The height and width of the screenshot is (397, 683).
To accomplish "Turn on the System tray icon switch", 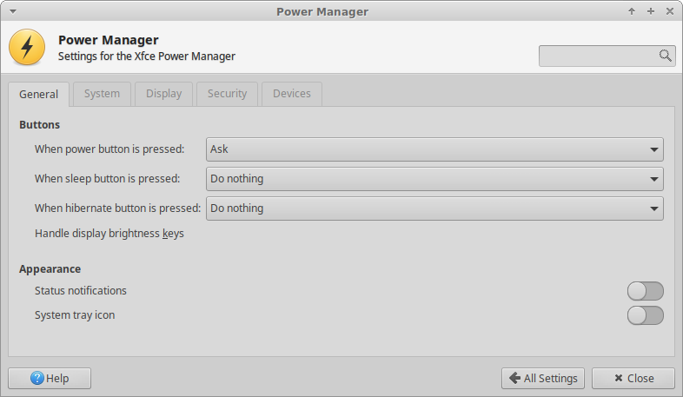I will [645, 315].
